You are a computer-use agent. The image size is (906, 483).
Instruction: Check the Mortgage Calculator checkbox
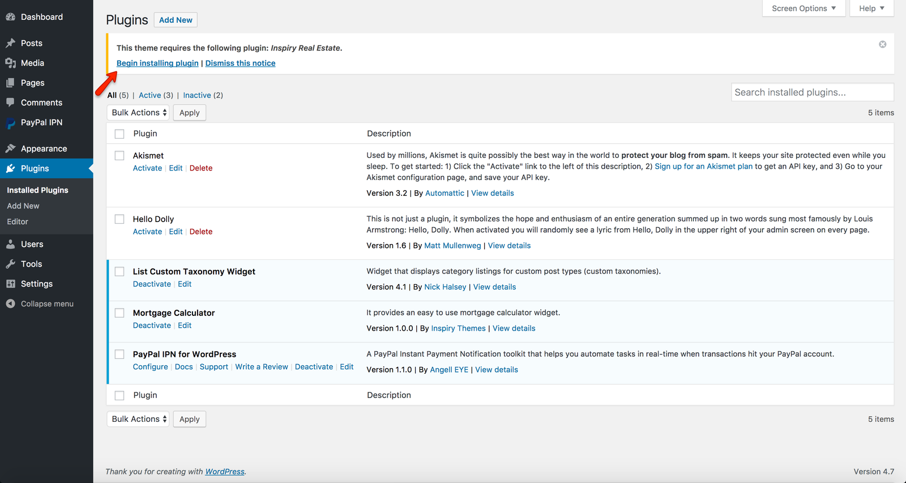point(119,313)
